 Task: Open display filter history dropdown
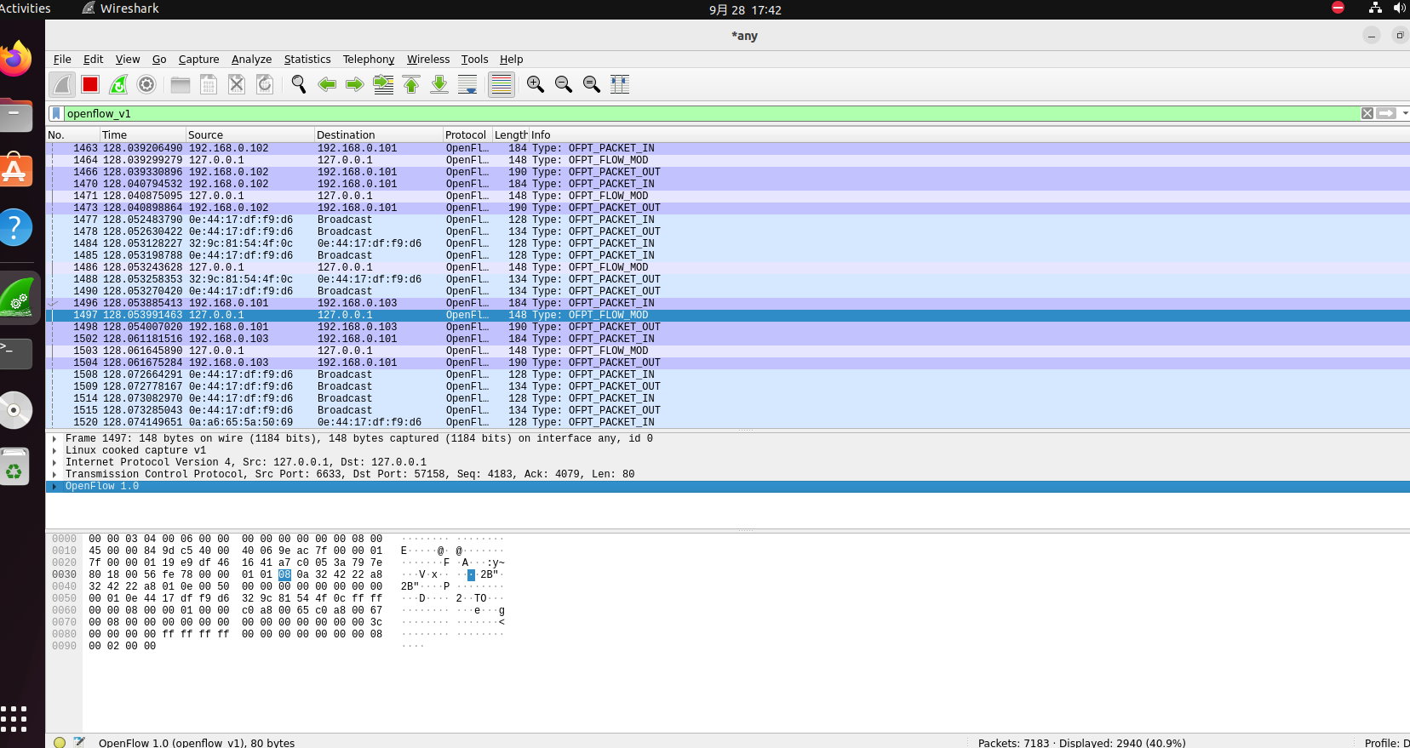pos(1405,113)
